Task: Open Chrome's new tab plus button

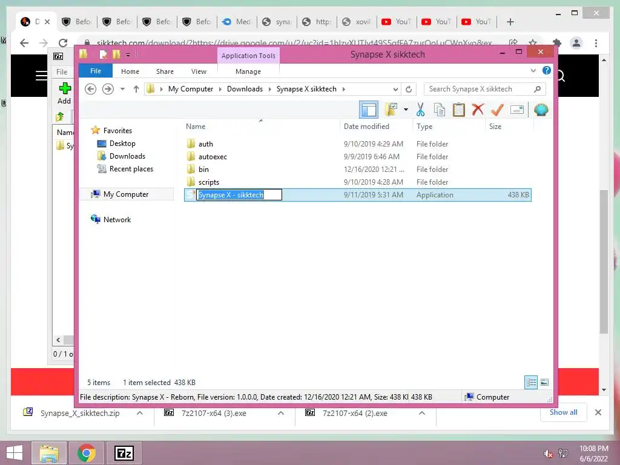Action: click(x=510, y=22)
